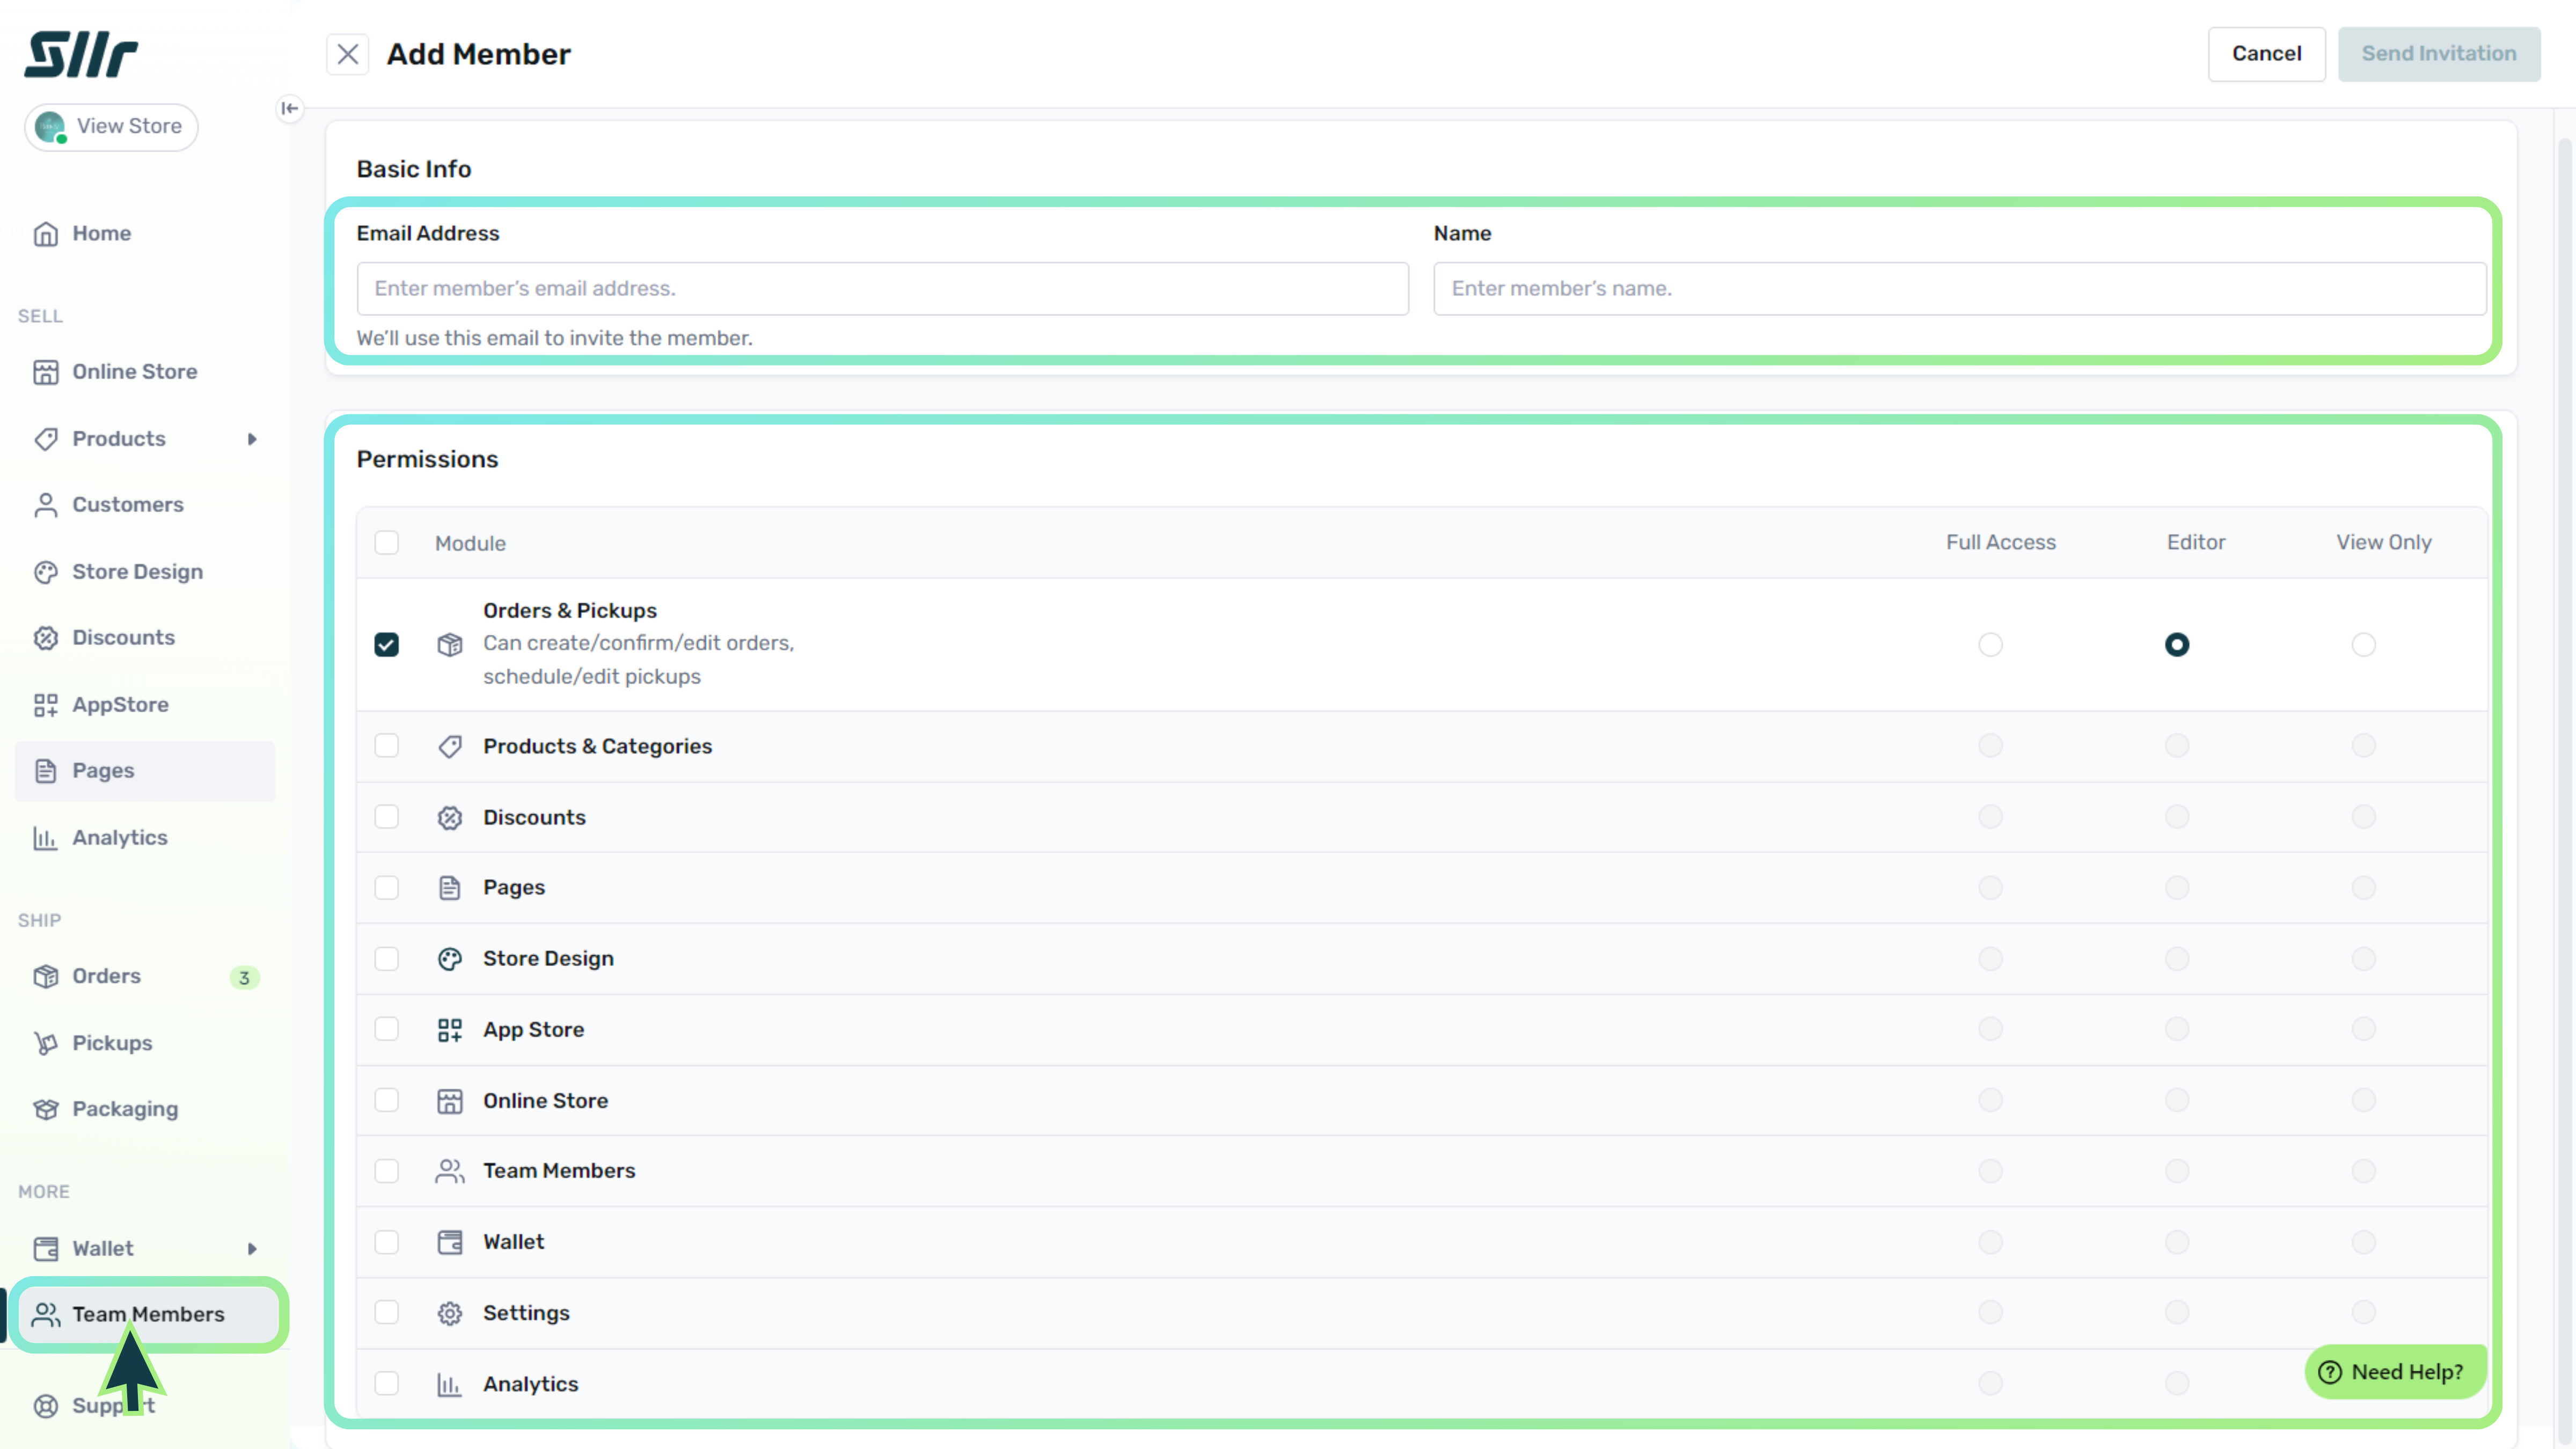Expand the Products submenu arrow
2576x1449 pixels.
tap(252, 439)
